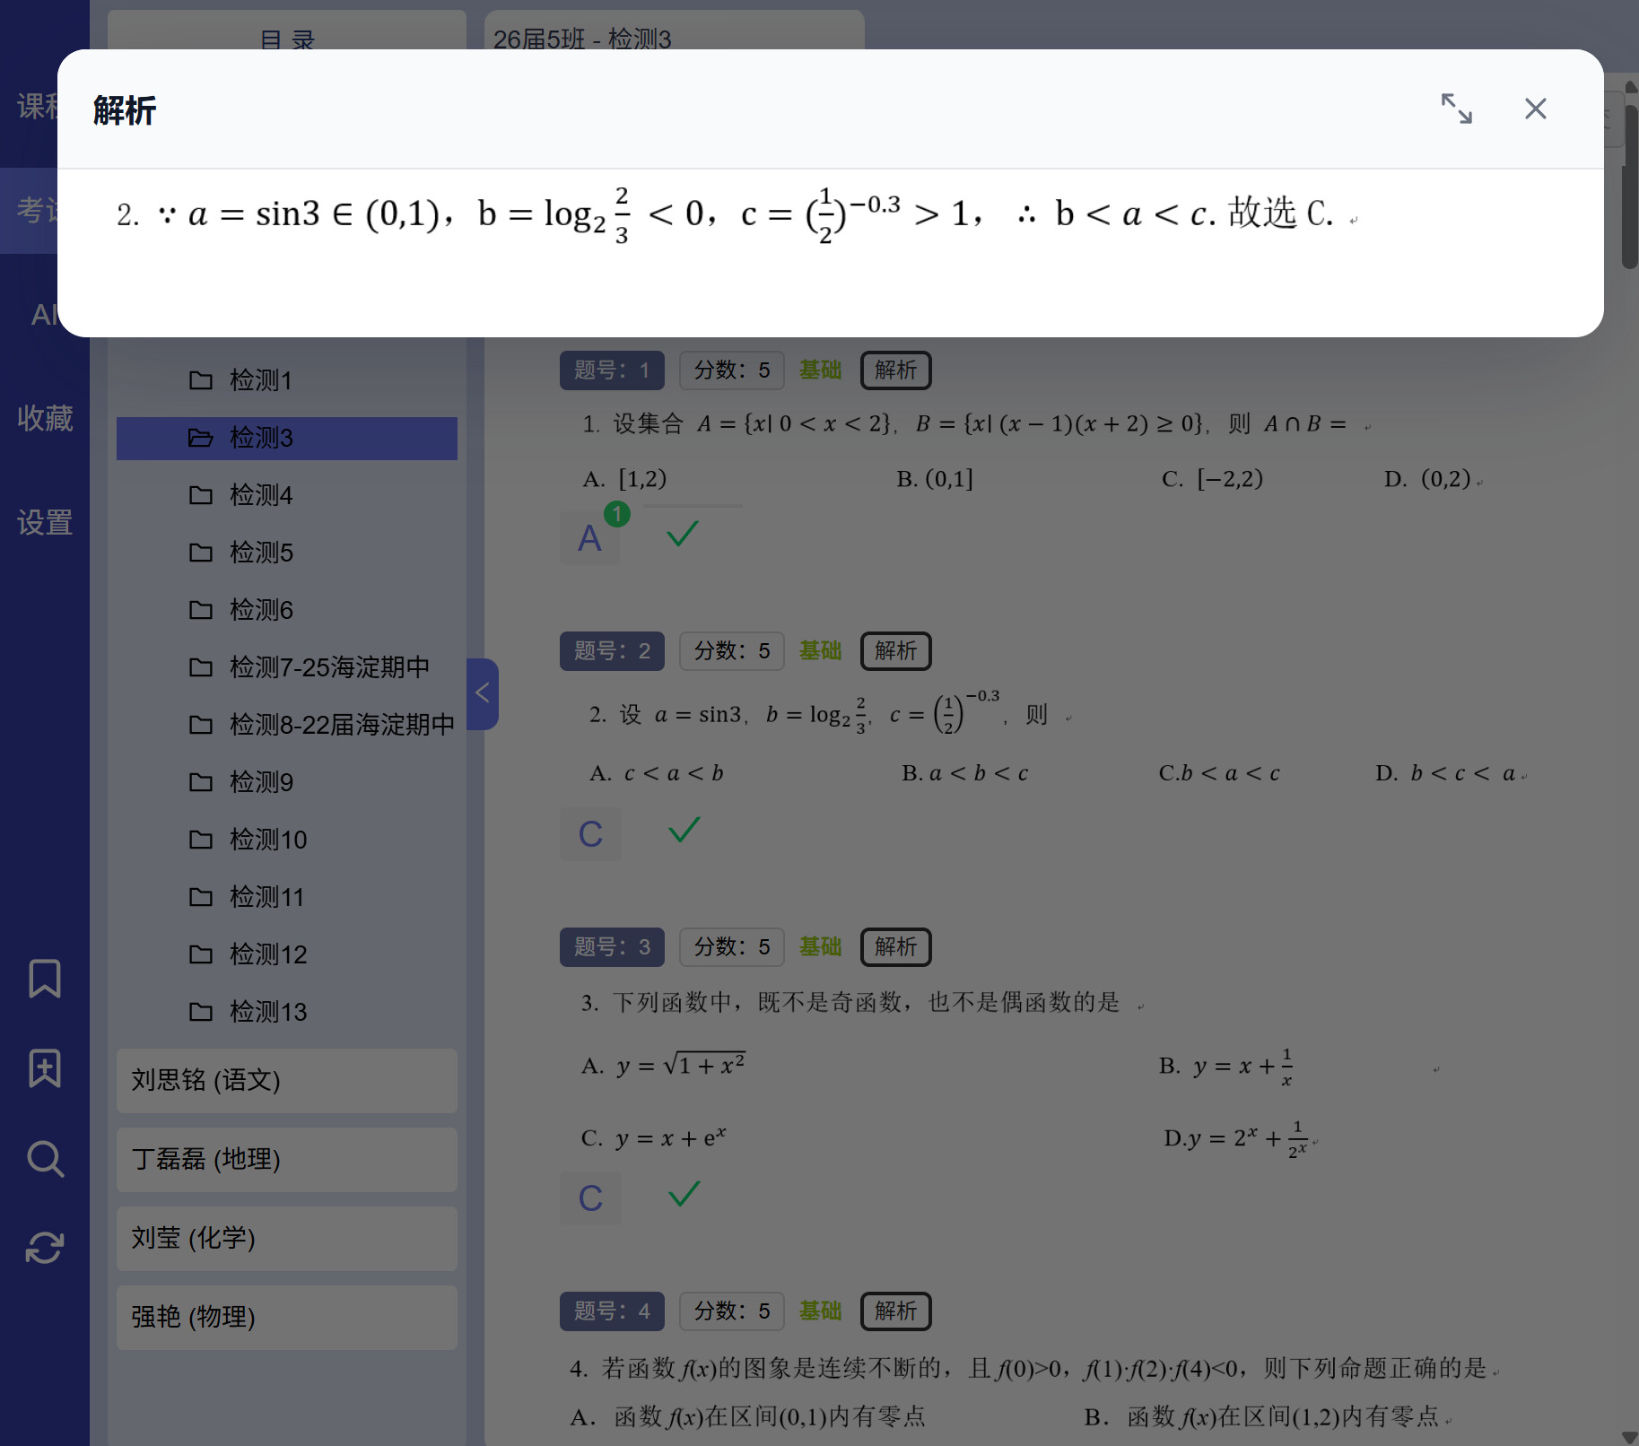The width and height of the screenshot is (1639, 1446).
Task: Click the refresh sync icon
Action: [x=45, y=1248]
